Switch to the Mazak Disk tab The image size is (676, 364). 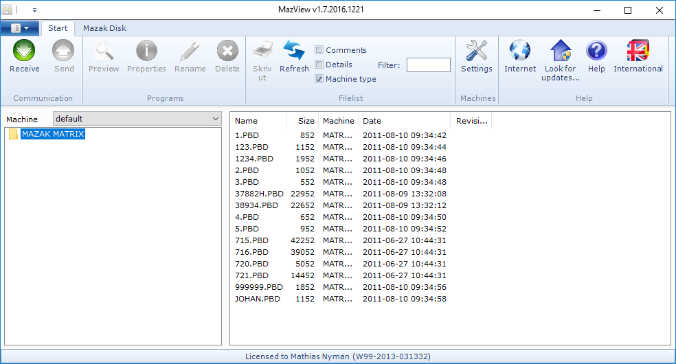tap(104, 28)
